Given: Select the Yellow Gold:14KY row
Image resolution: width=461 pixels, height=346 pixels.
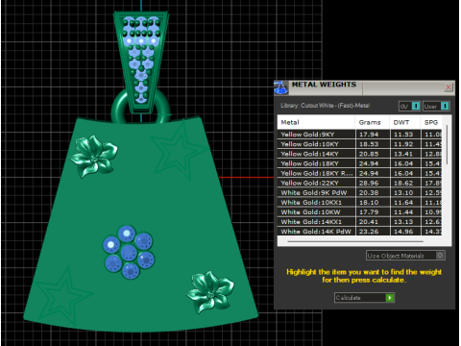Looking at the screenshot, I should 359,154.
